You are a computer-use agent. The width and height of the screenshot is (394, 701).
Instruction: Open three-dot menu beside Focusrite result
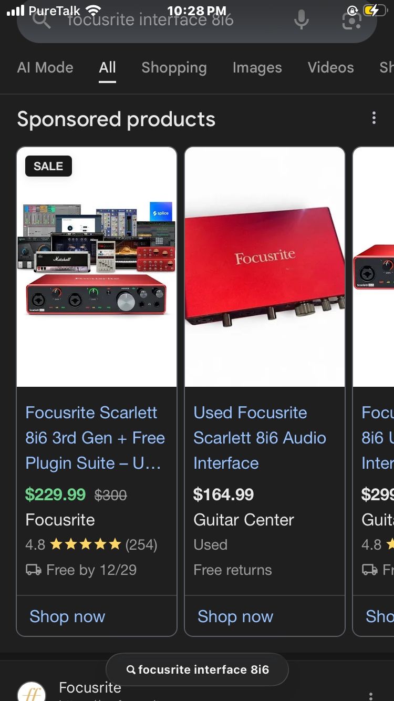(x=371, y=695)
